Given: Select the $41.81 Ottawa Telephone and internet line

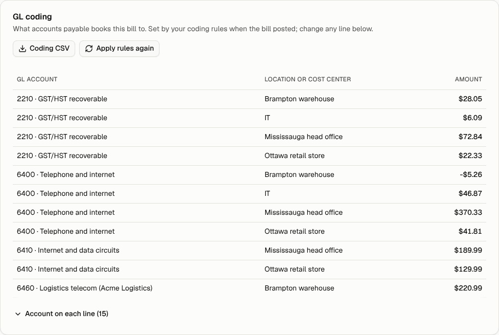Looking at the screenshot, I should click(x=249, y=232).
